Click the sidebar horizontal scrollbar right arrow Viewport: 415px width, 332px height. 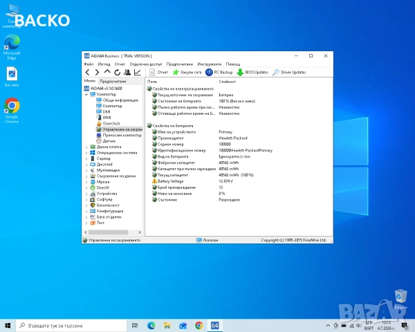click(x=140, y=232)
